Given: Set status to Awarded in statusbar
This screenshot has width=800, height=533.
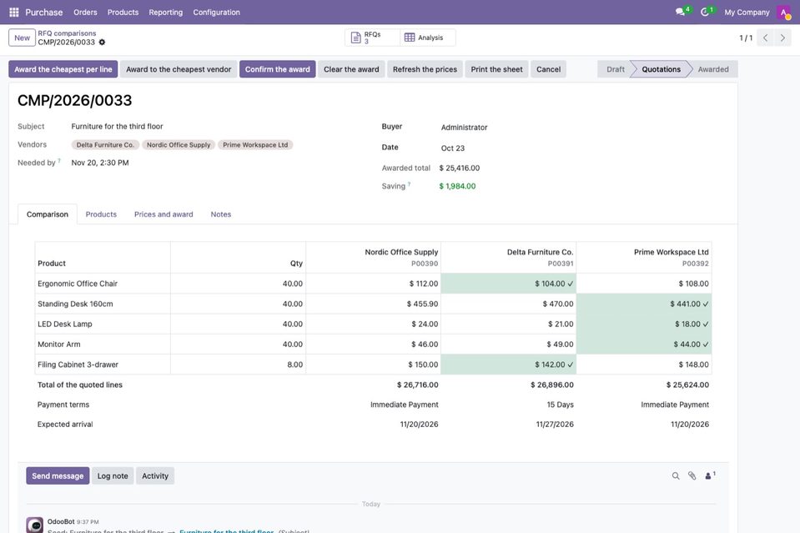Looking at the screenshot, I should pyautogui.click(x=713, y=69).
